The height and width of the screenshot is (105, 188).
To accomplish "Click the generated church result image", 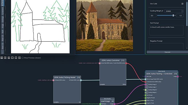I will click(x=105, y=26).
